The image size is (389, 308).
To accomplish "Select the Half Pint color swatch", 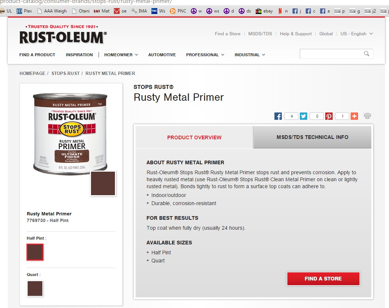I will (35, 252).
